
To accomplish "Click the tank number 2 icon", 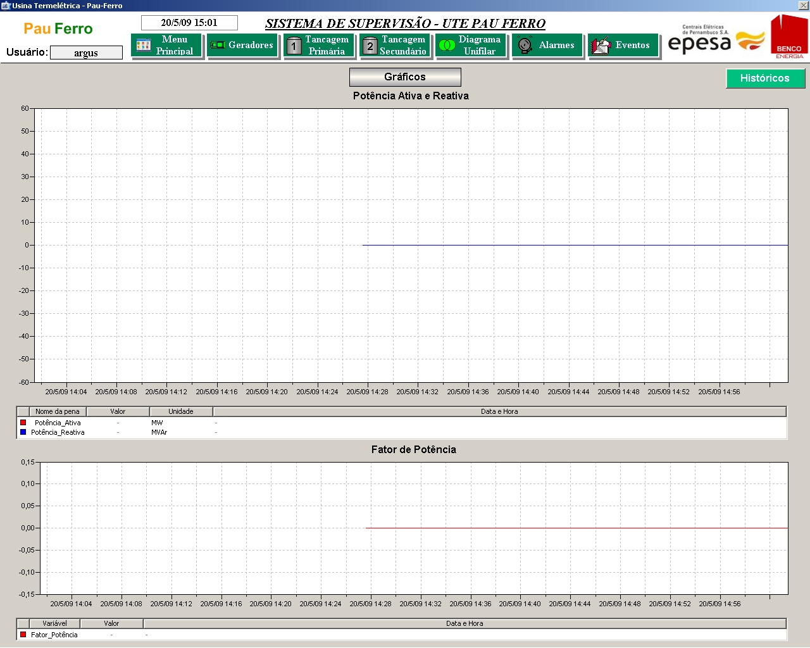I will 370,46.
